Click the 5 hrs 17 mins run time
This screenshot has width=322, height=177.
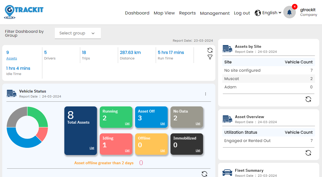pos(171,53)
